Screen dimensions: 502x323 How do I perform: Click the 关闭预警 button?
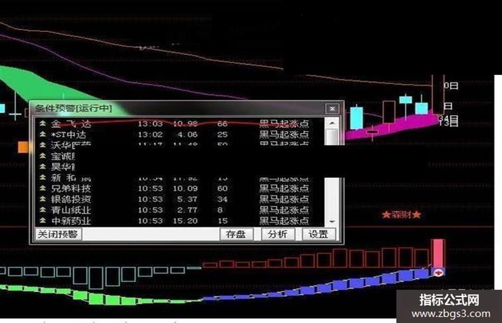coord(58,234)
